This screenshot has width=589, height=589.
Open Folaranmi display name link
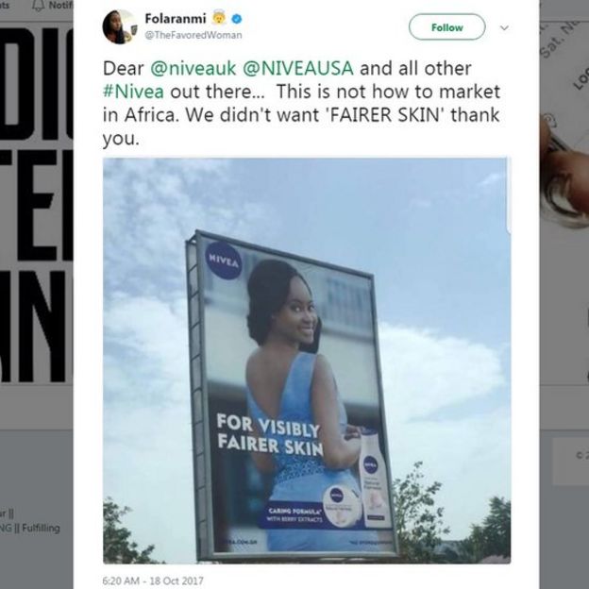pyautogui.click(x=176, y=18)
